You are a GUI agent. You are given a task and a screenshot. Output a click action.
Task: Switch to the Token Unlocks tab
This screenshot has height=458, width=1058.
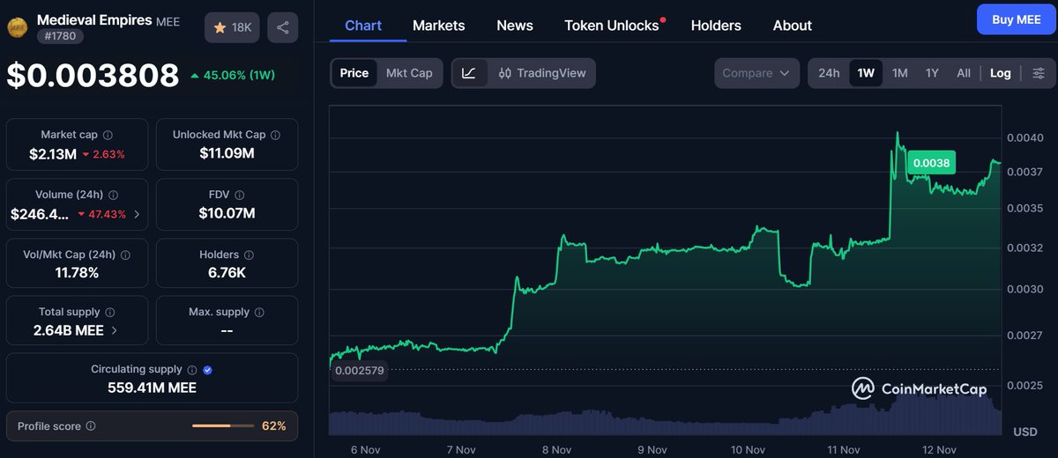click(x=612, y=26)
